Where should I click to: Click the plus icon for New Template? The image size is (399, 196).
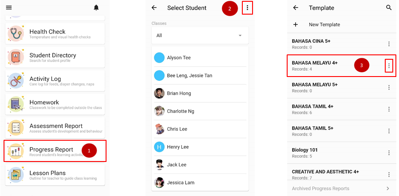click(x=296, y=25)
